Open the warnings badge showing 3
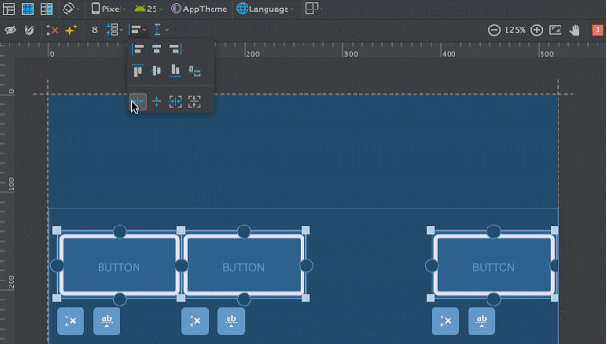This screenshot has width=607, height=344. (x=598, y=29)
